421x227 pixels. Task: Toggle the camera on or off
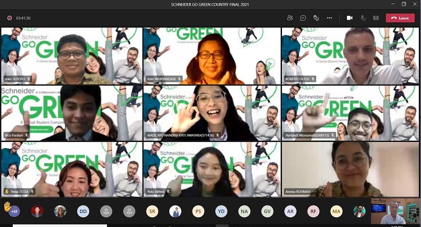point(350,18)
